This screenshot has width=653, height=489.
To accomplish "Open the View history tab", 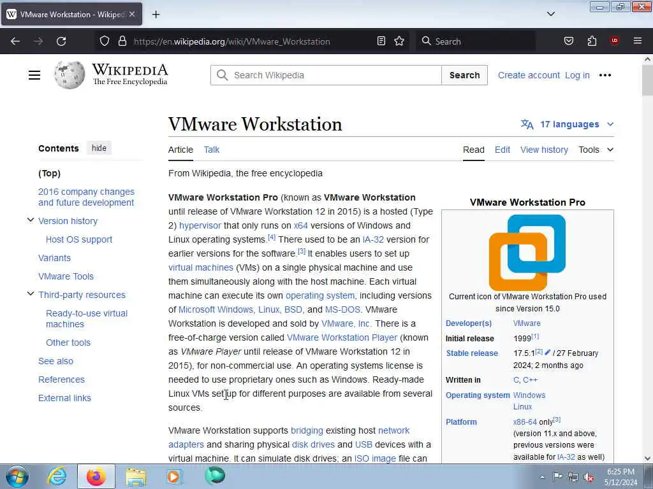I will click(x=544, y=150).
